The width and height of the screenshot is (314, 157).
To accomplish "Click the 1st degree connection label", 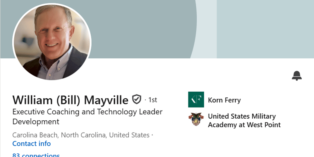I will click(x=153, y=100).
